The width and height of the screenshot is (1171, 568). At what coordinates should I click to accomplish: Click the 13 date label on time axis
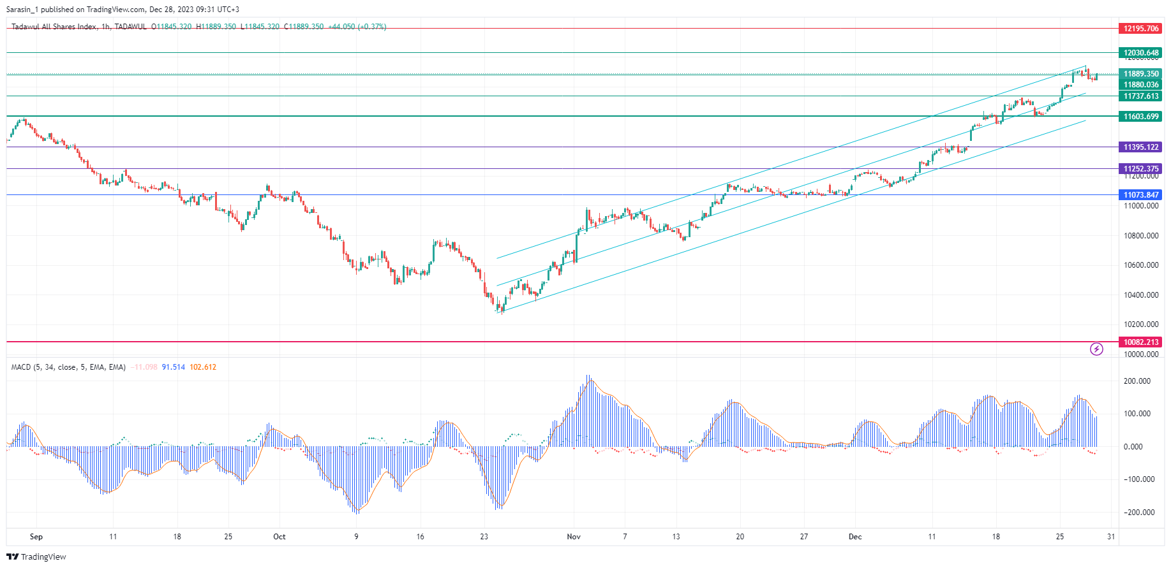pyautogui.click(x=676, y=537)
